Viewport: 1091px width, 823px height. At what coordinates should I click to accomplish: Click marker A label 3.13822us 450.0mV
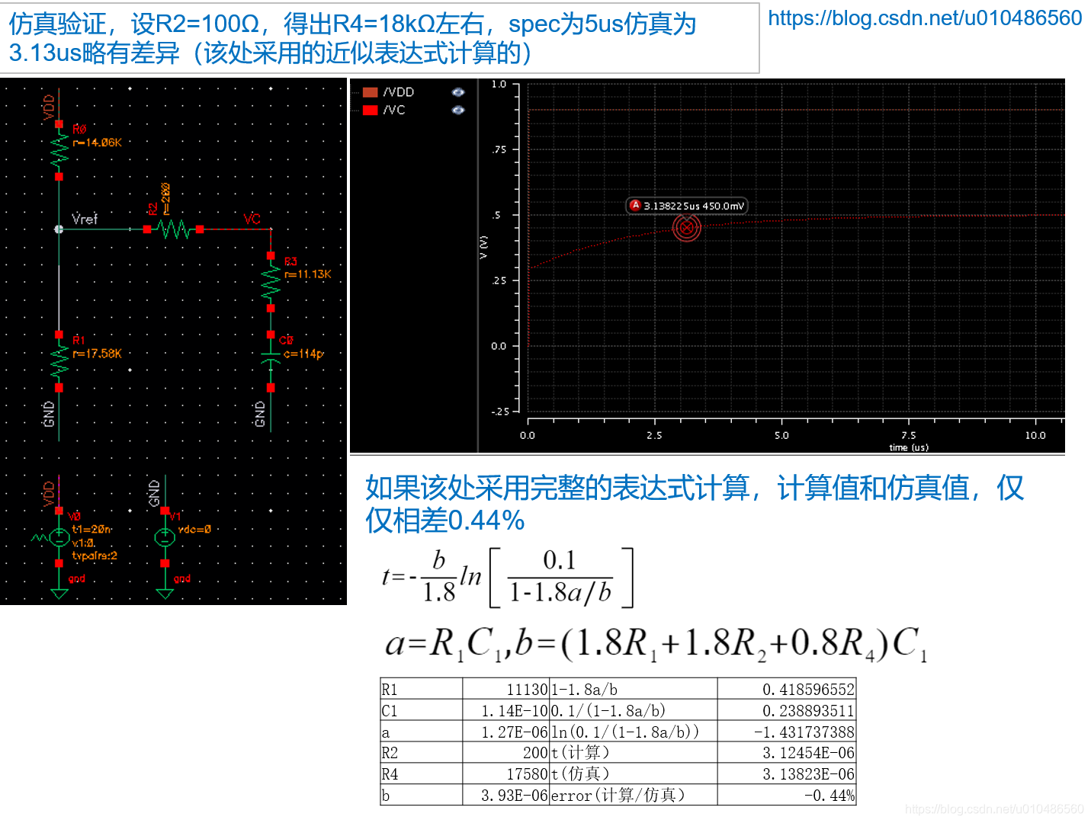tap(687, 206)
